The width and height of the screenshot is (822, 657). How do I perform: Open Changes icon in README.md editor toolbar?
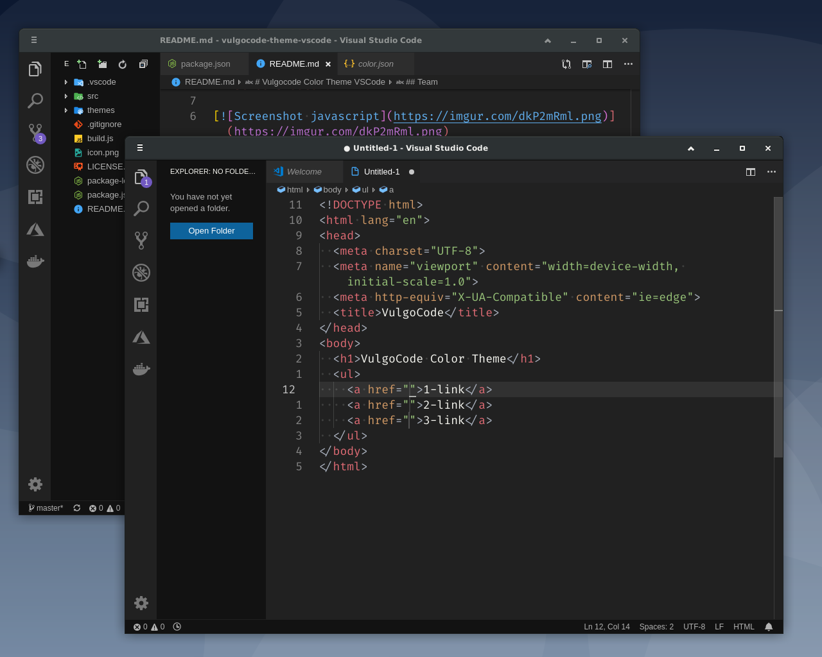pos(566,64)
